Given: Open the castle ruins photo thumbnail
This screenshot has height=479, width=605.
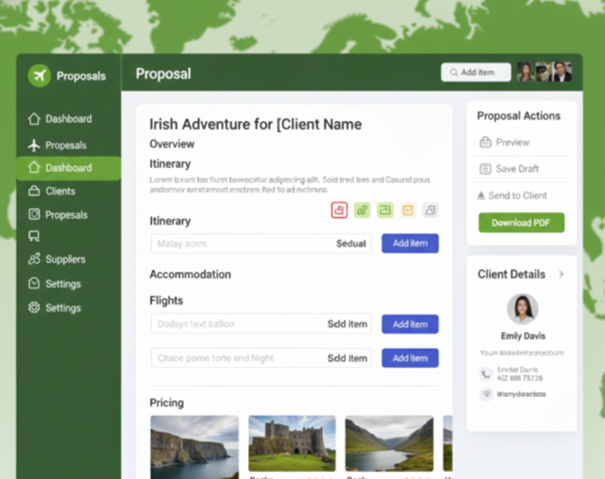Looking at the screenshot, I should (x=292, y=444).
